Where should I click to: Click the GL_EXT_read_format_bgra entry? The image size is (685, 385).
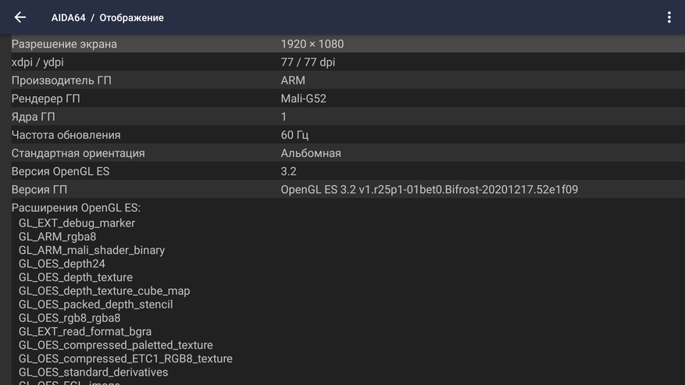pyautogui.click(x=85, y=332)
